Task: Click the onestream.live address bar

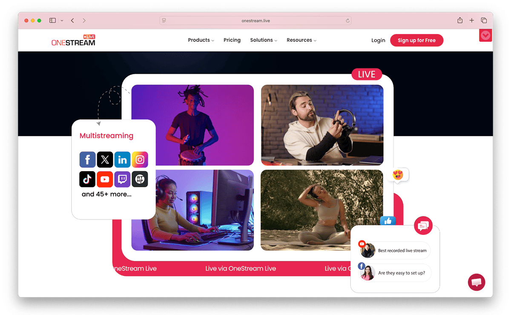Action: click(x=255, y=20)
